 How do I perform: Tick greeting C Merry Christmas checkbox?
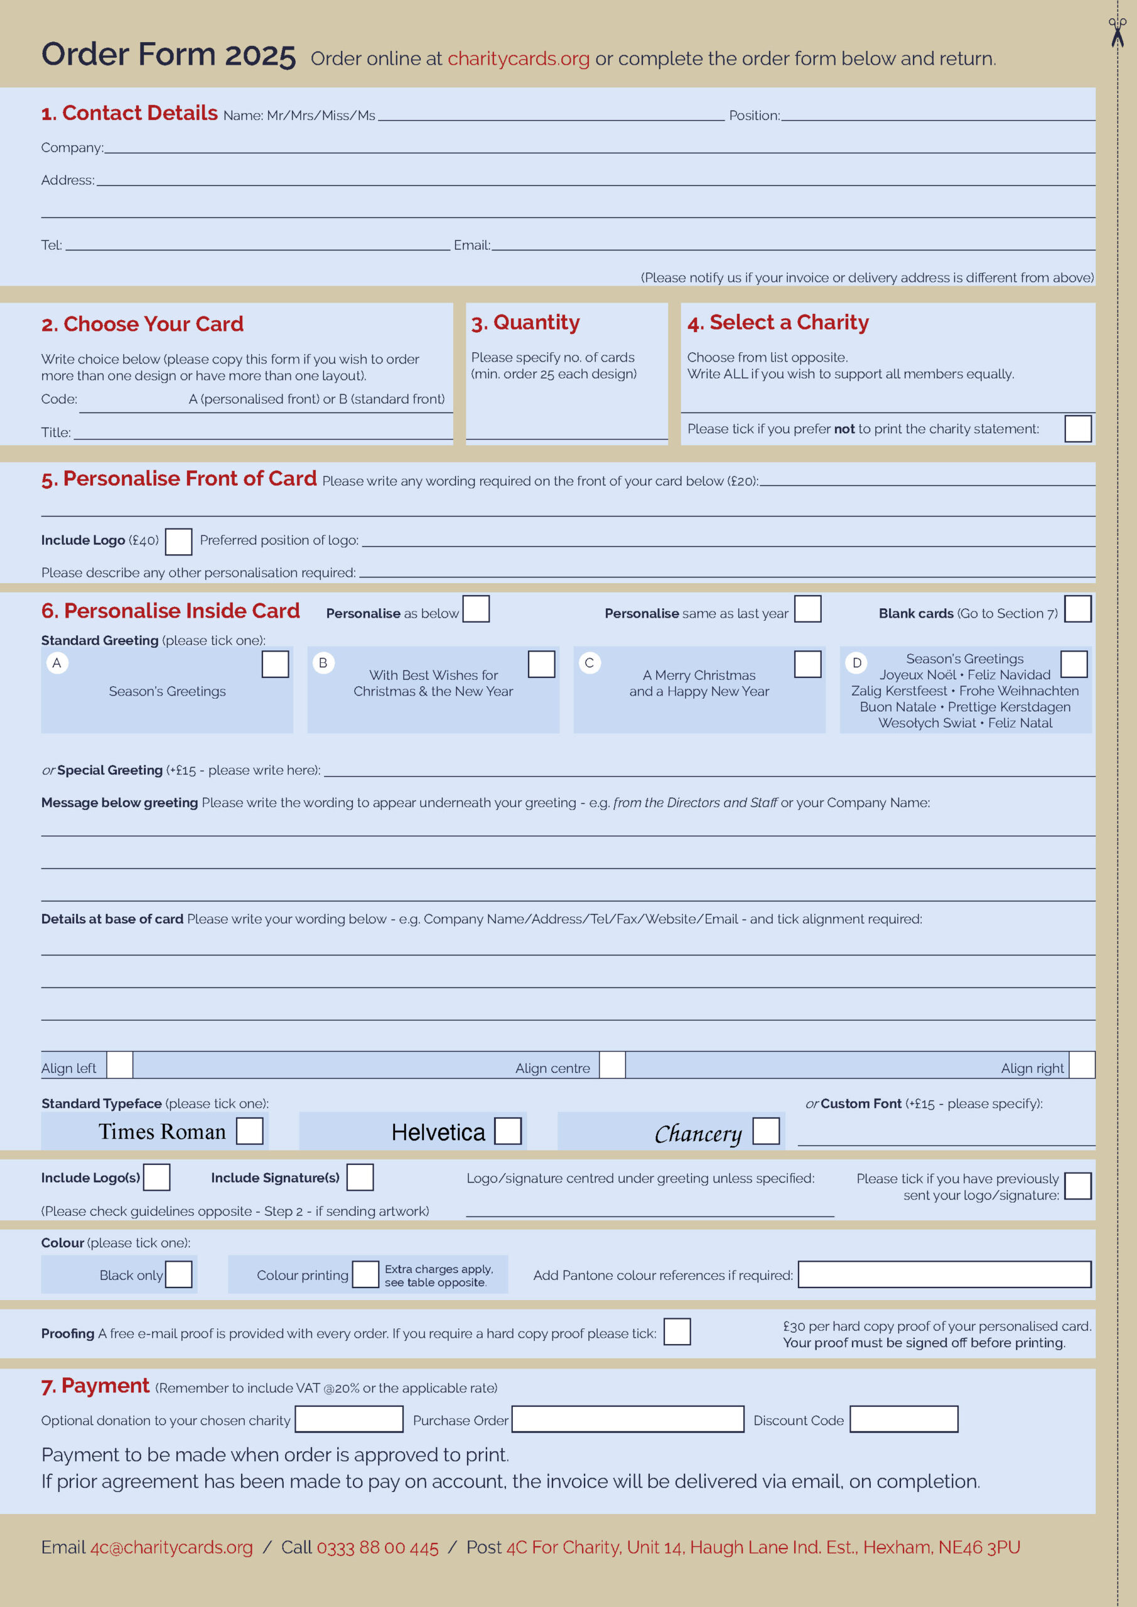[x=807, y=664]
